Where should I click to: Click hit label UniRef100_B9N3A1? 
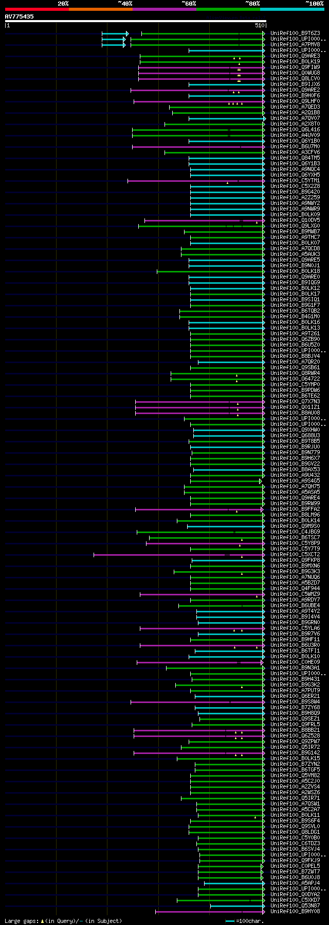(295, 668)
